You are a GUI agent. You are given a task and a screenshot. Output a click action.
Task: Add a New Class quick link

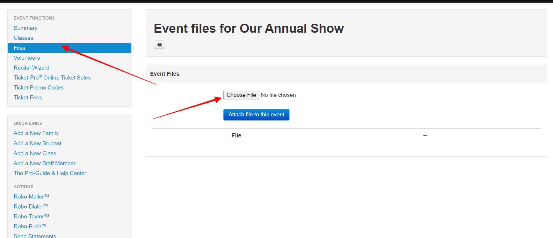click(35, 154)
